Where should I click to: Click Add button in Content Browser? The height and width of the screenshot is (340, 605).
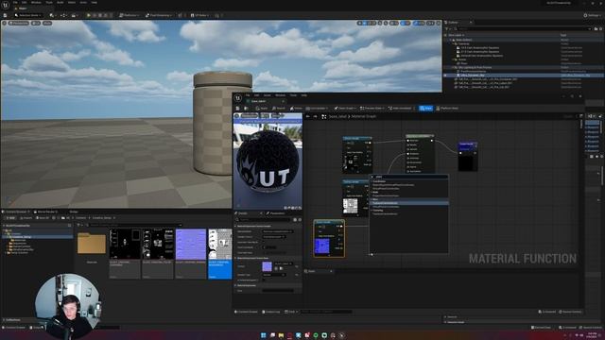pos(9,218)
